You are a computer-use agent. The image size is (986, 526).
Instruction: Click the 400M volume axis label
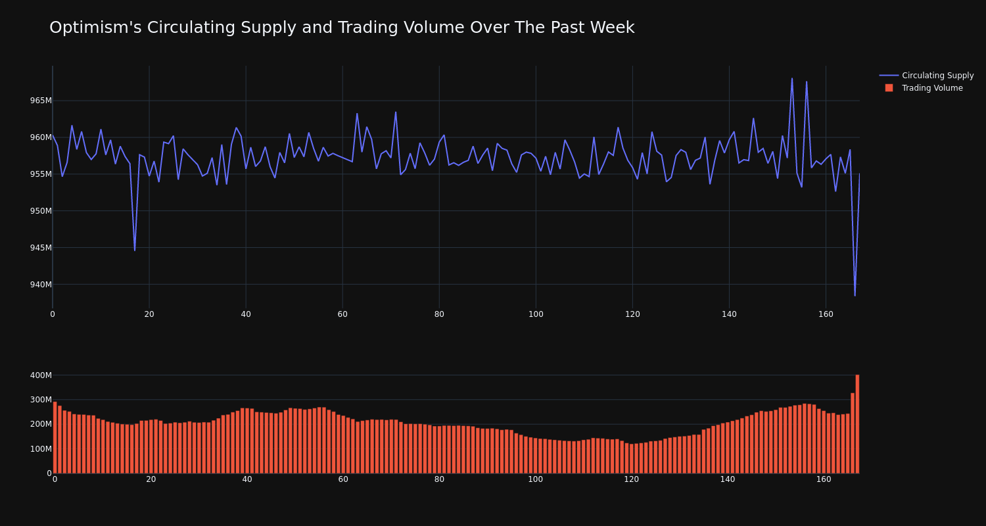pos(41,375)
